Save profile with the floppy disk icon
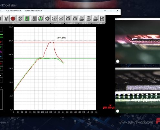Image resolution: width=160 pixels, height=130 pixels. [102, 19]
